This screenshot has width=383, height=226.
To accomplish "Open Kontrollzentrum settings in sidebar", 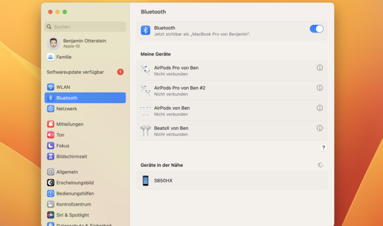I will [x=85, y=204].
